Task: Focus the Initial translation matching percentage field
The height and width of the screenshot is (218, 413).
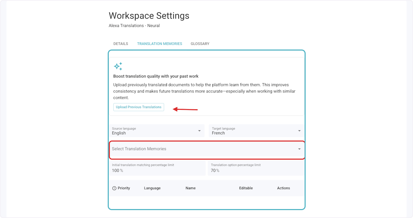Action: (x=157, y=168)
